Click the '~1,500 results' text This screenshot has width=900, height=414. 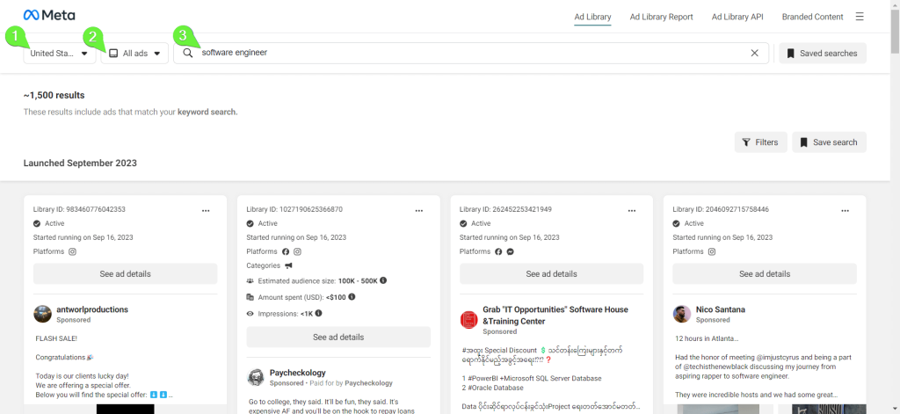[54, 95]
